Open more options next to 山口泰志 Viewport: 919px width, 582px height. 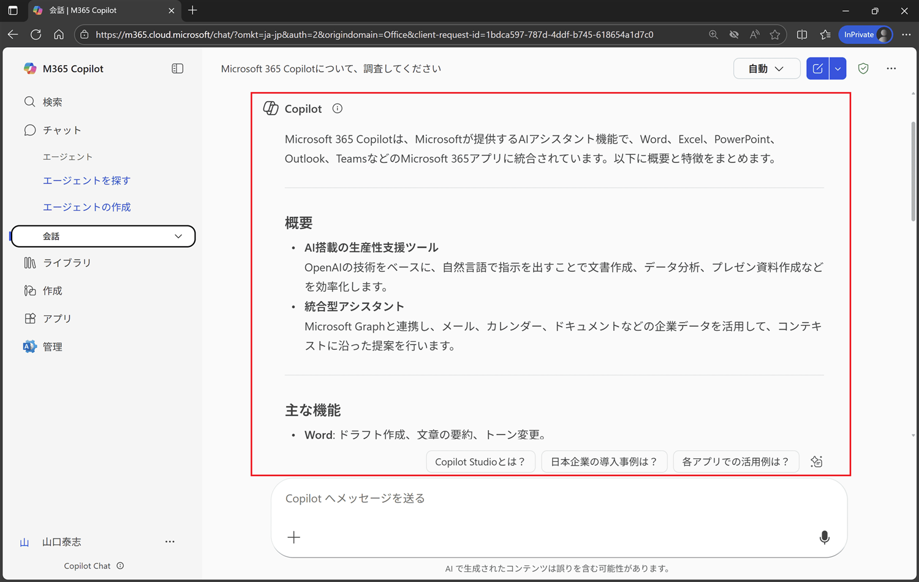click(170, 542)
